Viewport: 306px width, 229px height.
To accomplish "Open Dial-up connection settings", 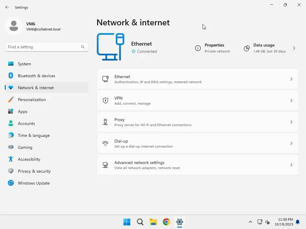I will click(x=197, y=143).
